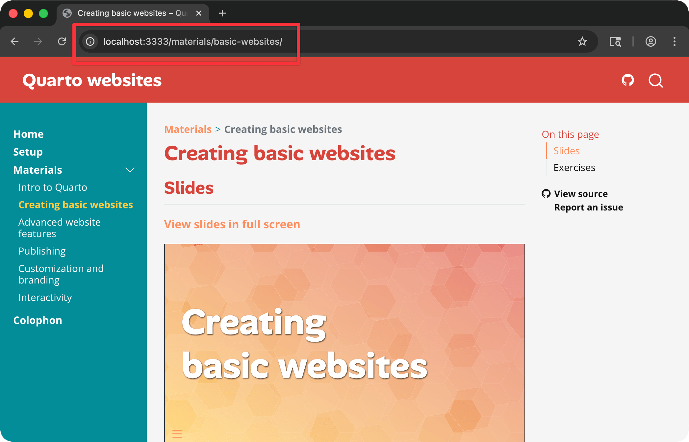Screen dimensions: 689x442
Task: Go to Intro to Quarto in the sidebar
Action: [53, 187]
